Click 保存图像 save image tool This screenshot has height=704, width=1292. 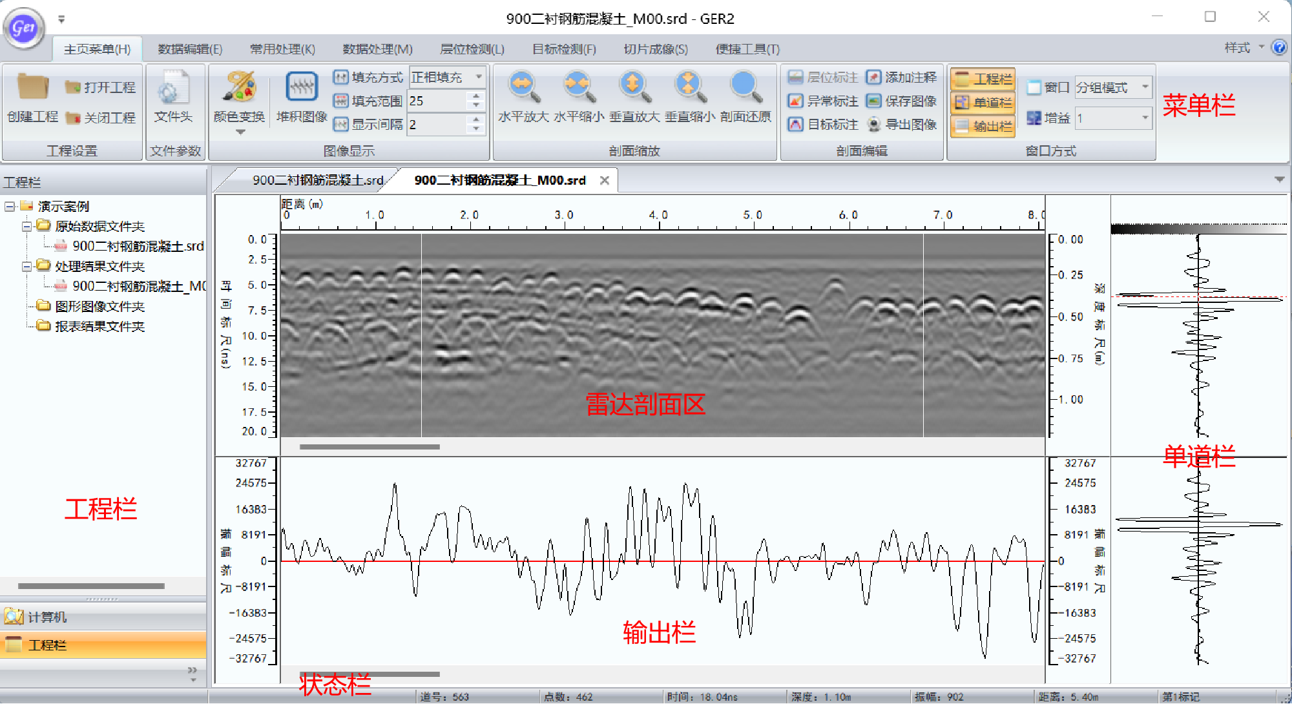pyautogui.click(x=902, y=101)
